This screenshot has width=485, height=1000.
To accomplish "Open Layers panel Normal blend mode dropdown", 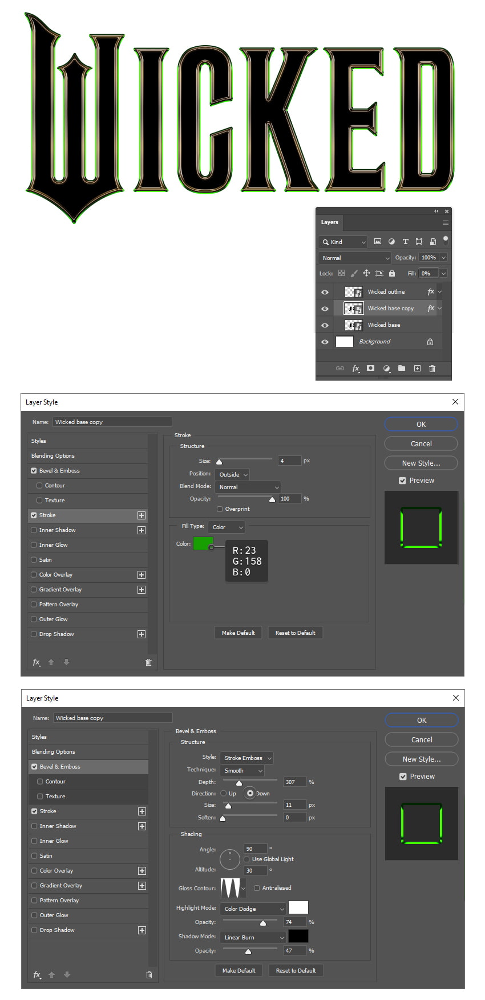I will (x=355, y=258).
